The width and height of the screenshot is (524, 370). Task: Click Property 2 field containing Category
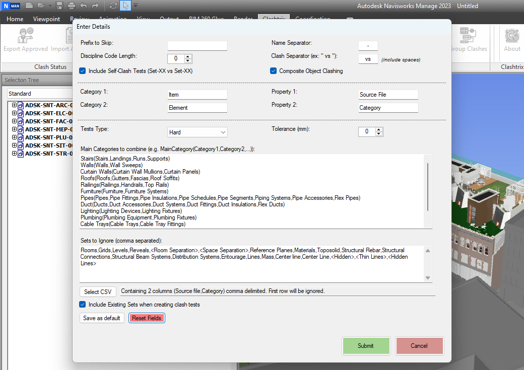coord(388,108)
